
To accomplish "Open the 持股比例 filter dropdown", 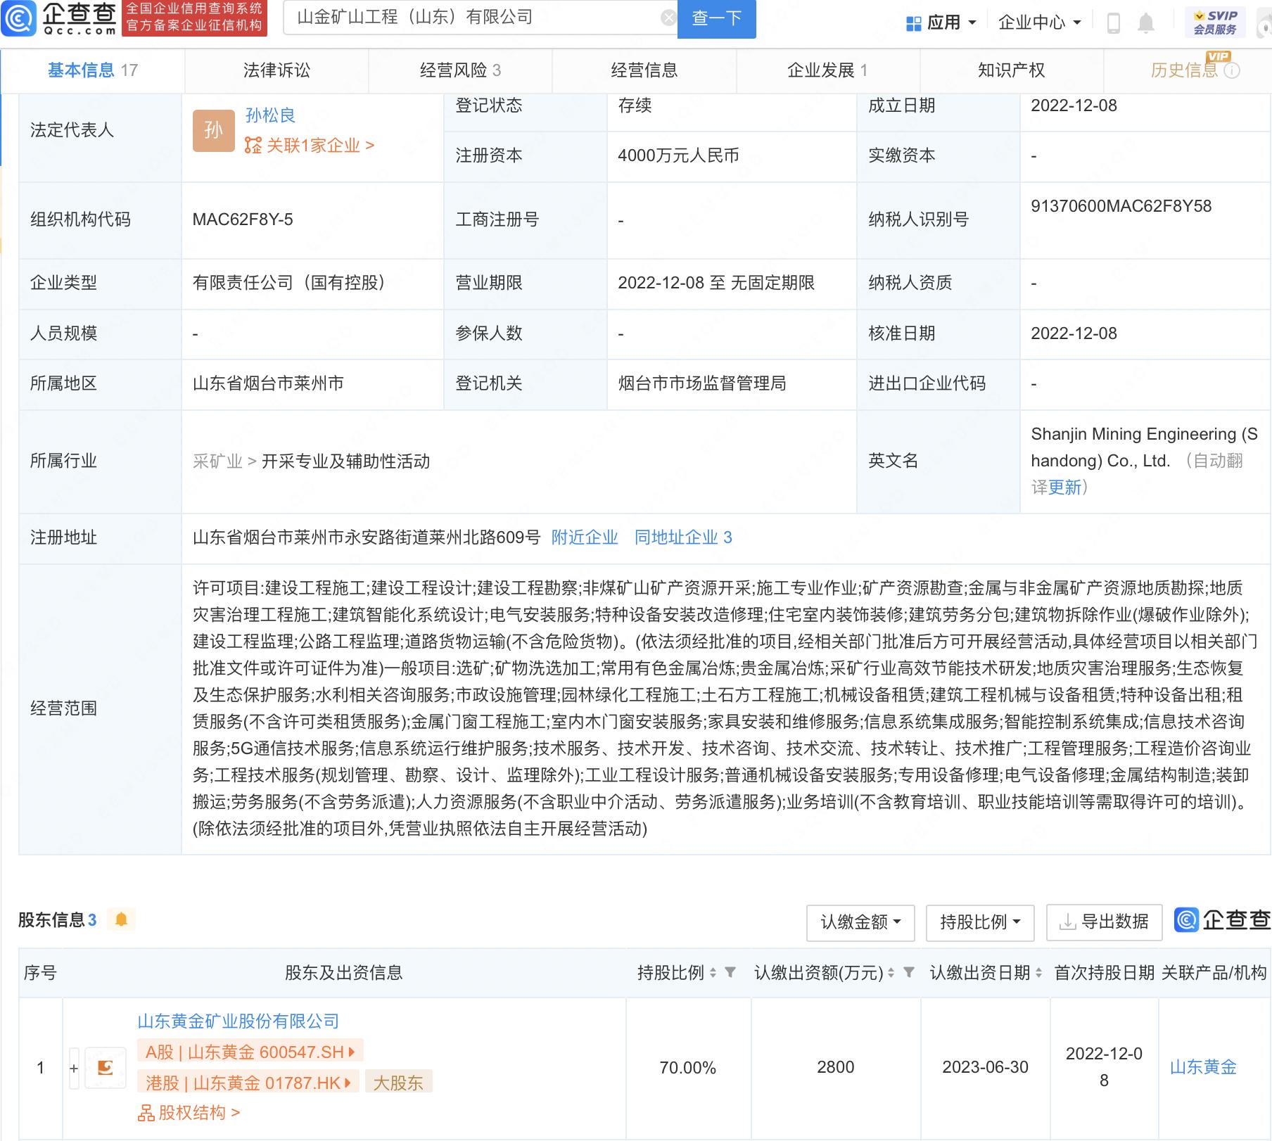I will click(980, 922).
